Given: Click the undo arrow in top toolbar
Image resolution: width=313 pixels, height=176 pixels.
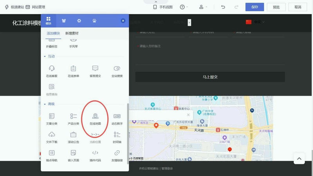Looking at the screenshot, I should coord(223,7).
